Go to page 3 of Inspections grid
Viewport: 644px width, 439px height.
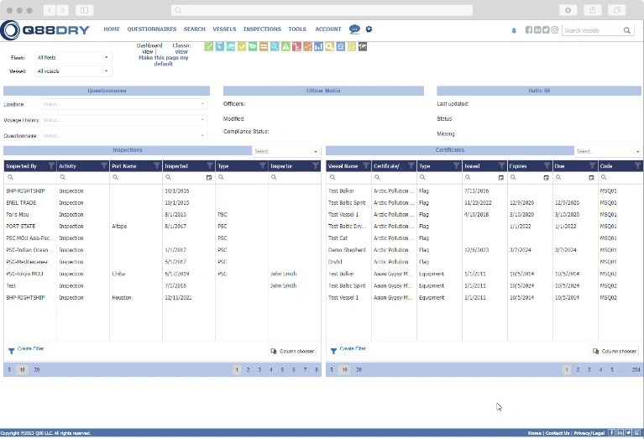259,369
